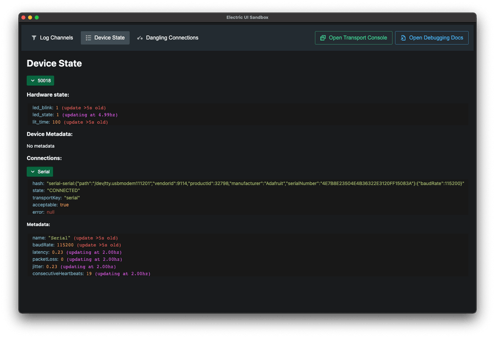Open Debugging Docs
The image size is (495, 338).
(x=436, y=38)
